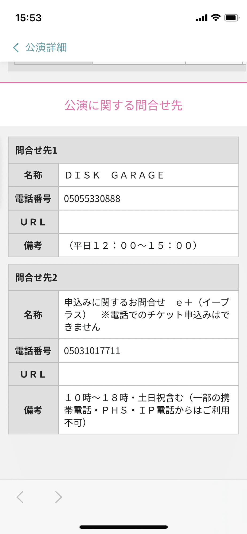Tap the phone number 05031017711
The image size is (247, 534).
(92, 351)
